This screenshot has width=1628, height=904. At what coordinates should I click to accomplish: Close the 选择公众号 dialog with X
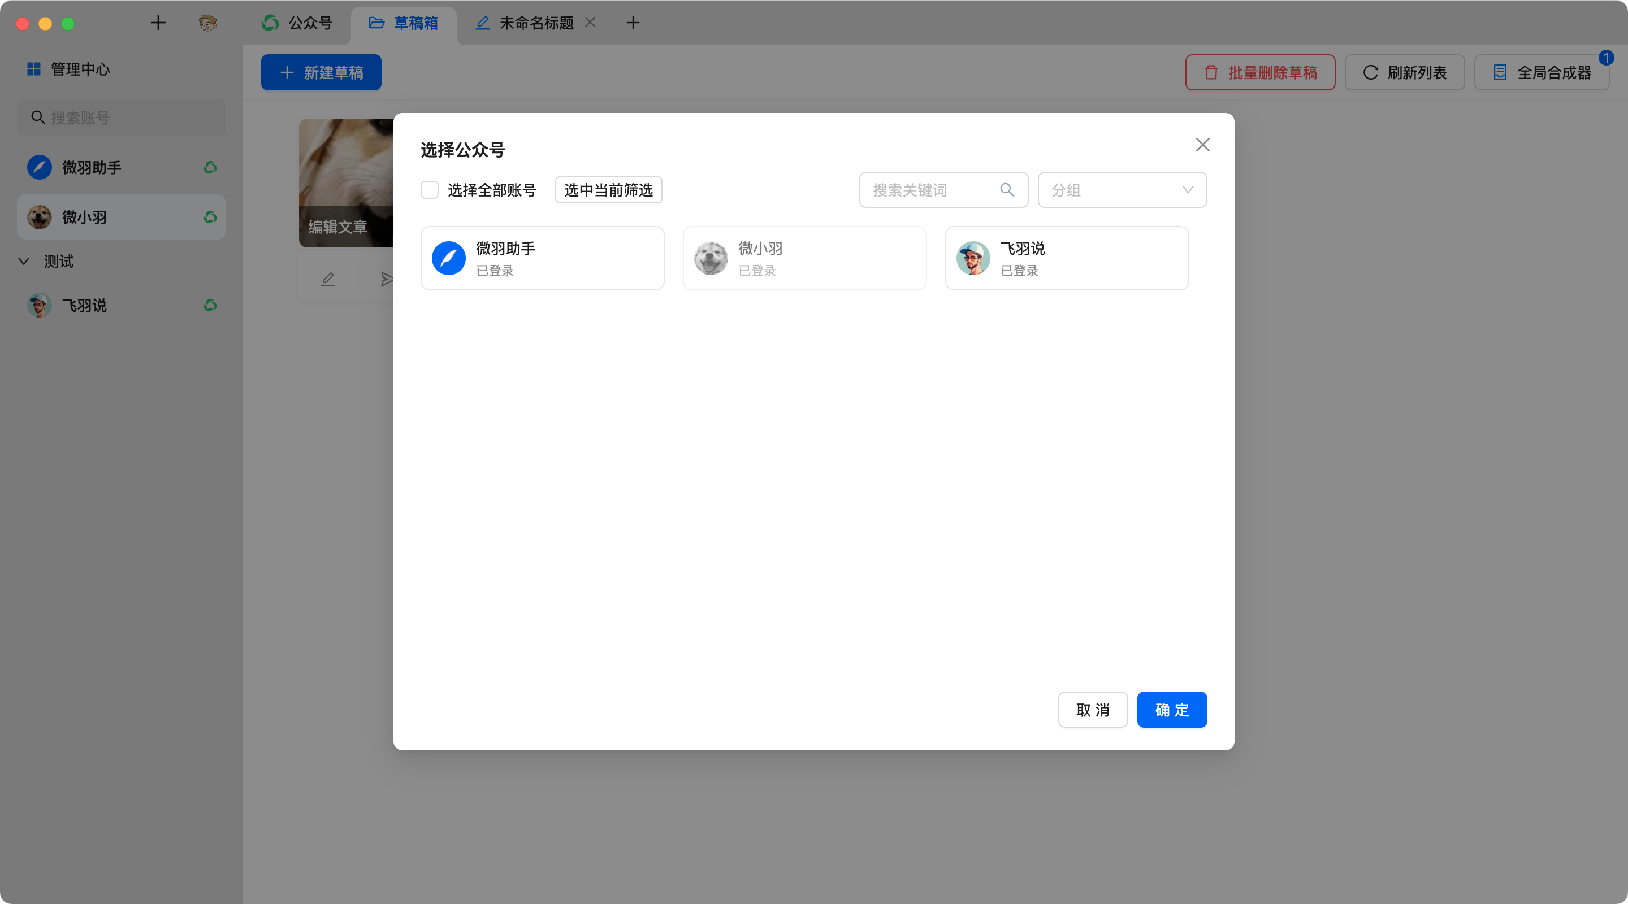point(1203,145)
